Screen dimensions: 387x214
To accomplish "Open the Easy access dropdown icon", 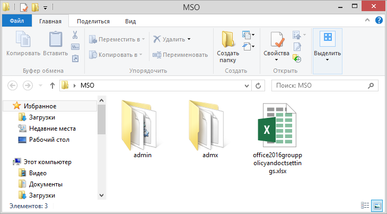I will tap(248, 46).
